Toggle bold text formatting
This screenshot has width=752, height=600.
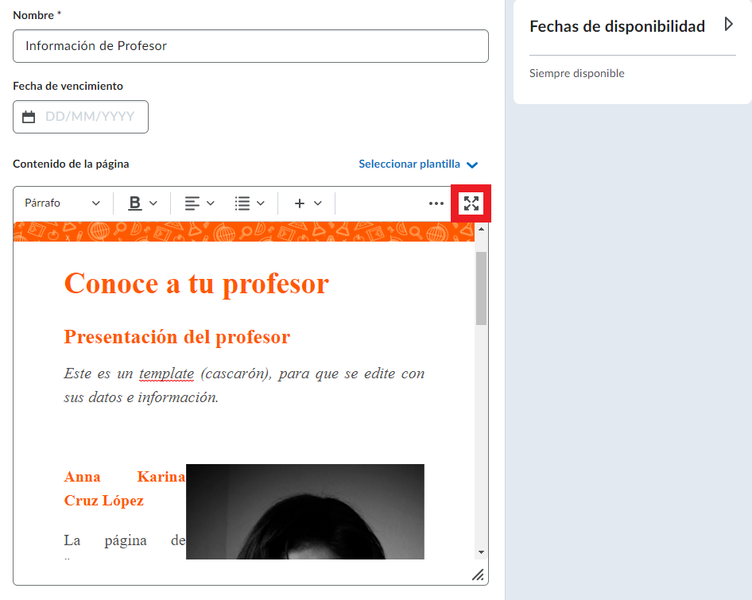point(135,203)
